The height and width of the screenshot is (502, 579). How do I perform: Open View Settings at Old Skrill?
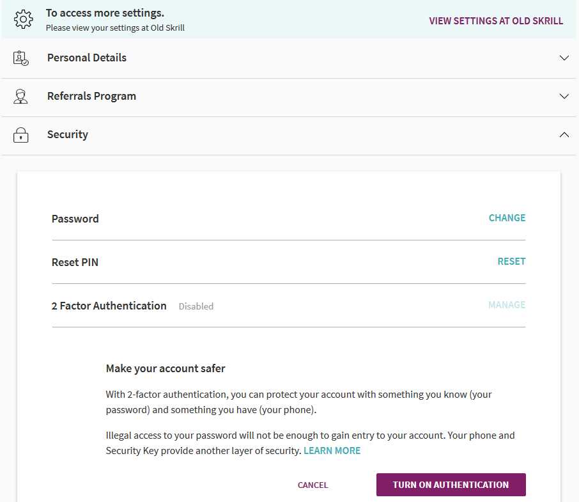click(x=496, y=21)
